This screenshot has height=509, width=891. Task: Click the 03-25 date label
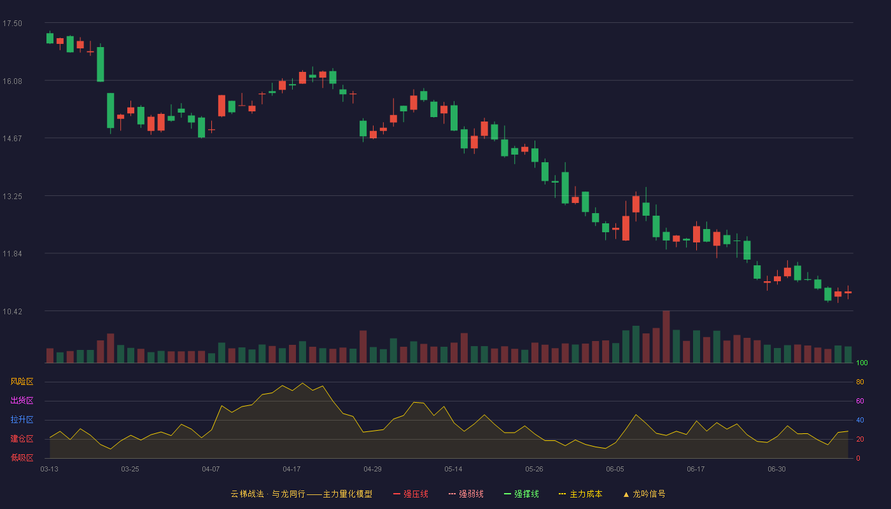click(x=130, y=469)
